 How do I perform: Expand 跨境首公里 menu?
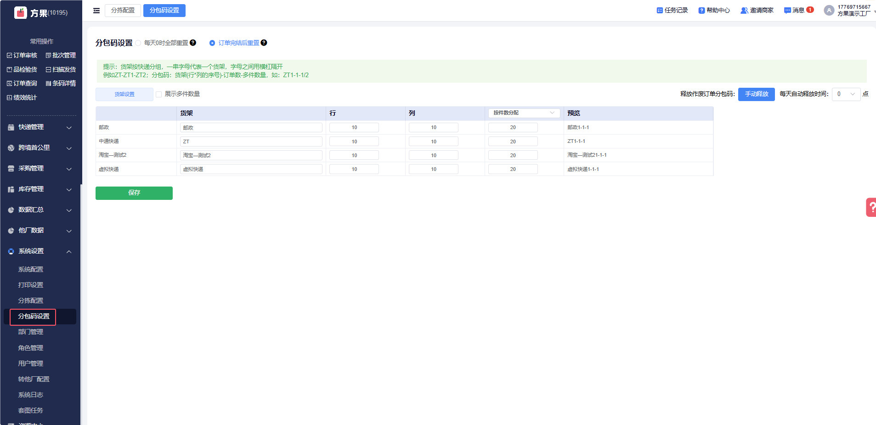pos(40,148)
